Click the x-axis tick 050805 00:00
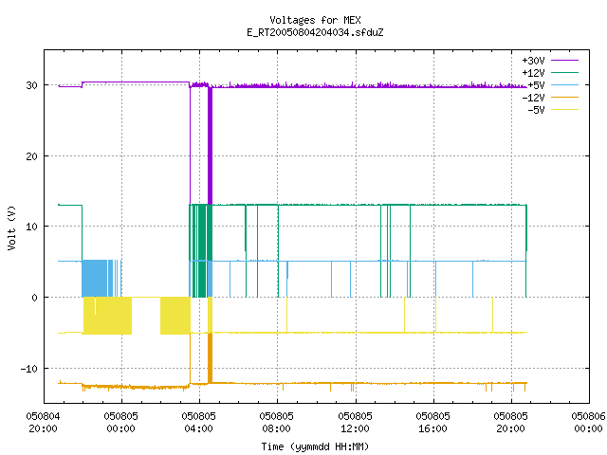 pos(120,423)
